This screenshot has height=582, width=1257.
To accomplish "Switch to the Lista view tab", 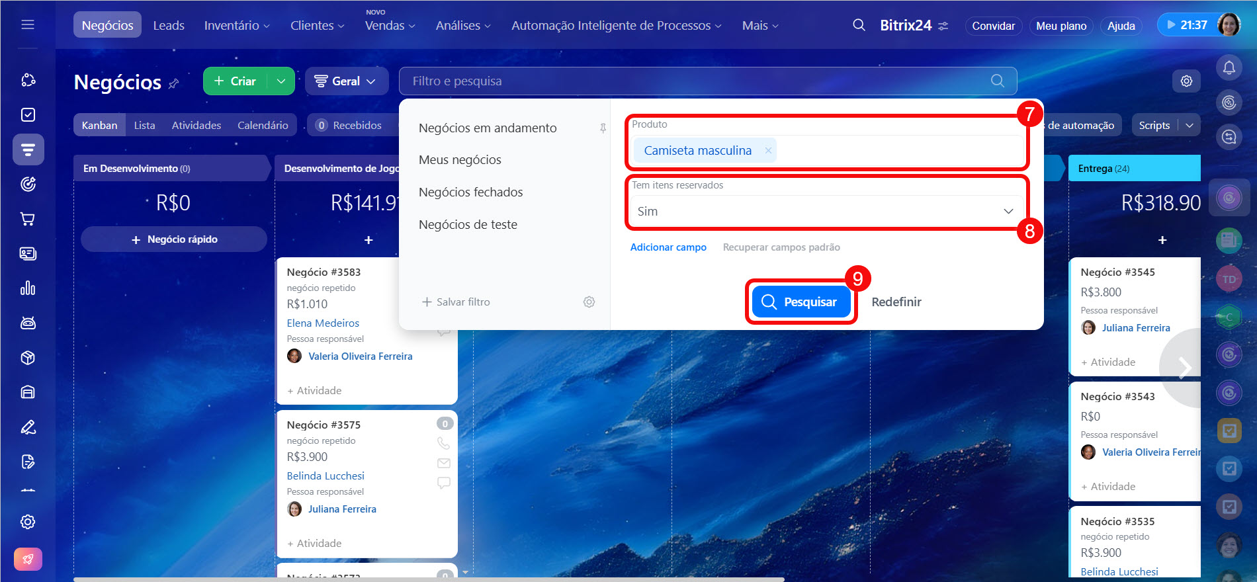I will point(144,126).
